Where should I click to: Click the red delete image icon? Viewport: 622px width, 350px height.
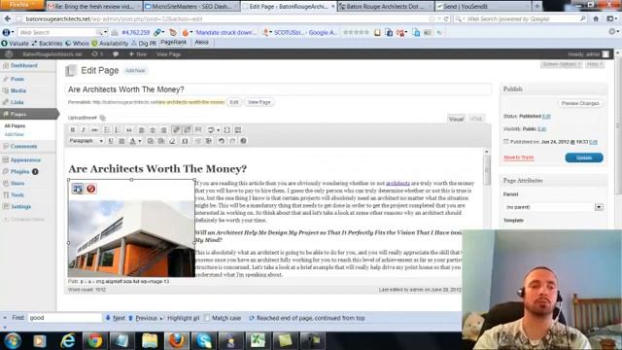91,189
